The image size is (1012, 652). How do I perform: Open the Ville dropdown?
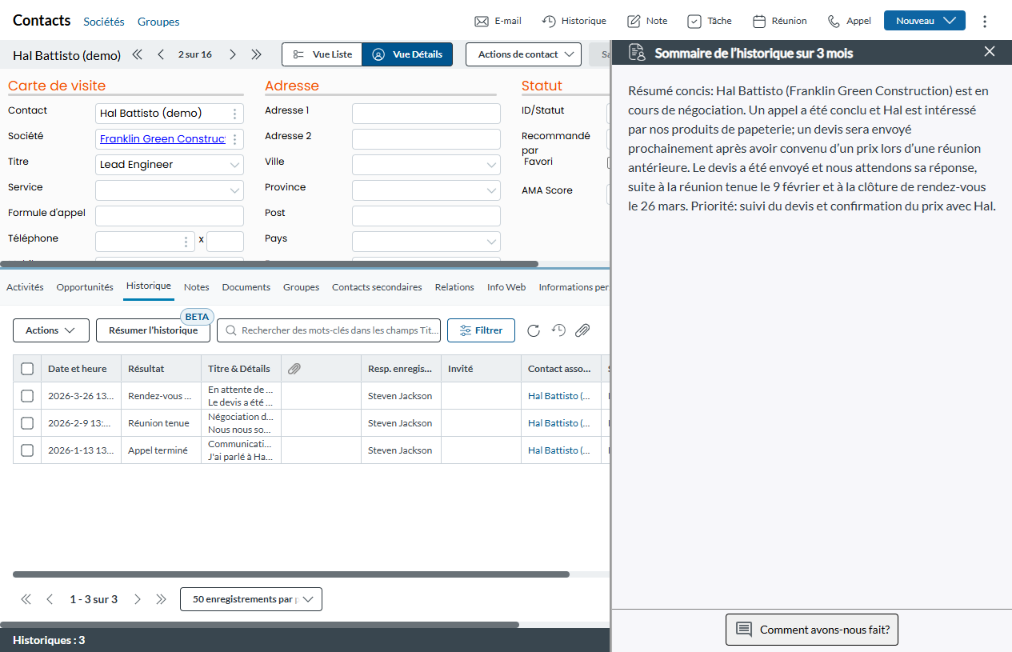tap(426, 165)
